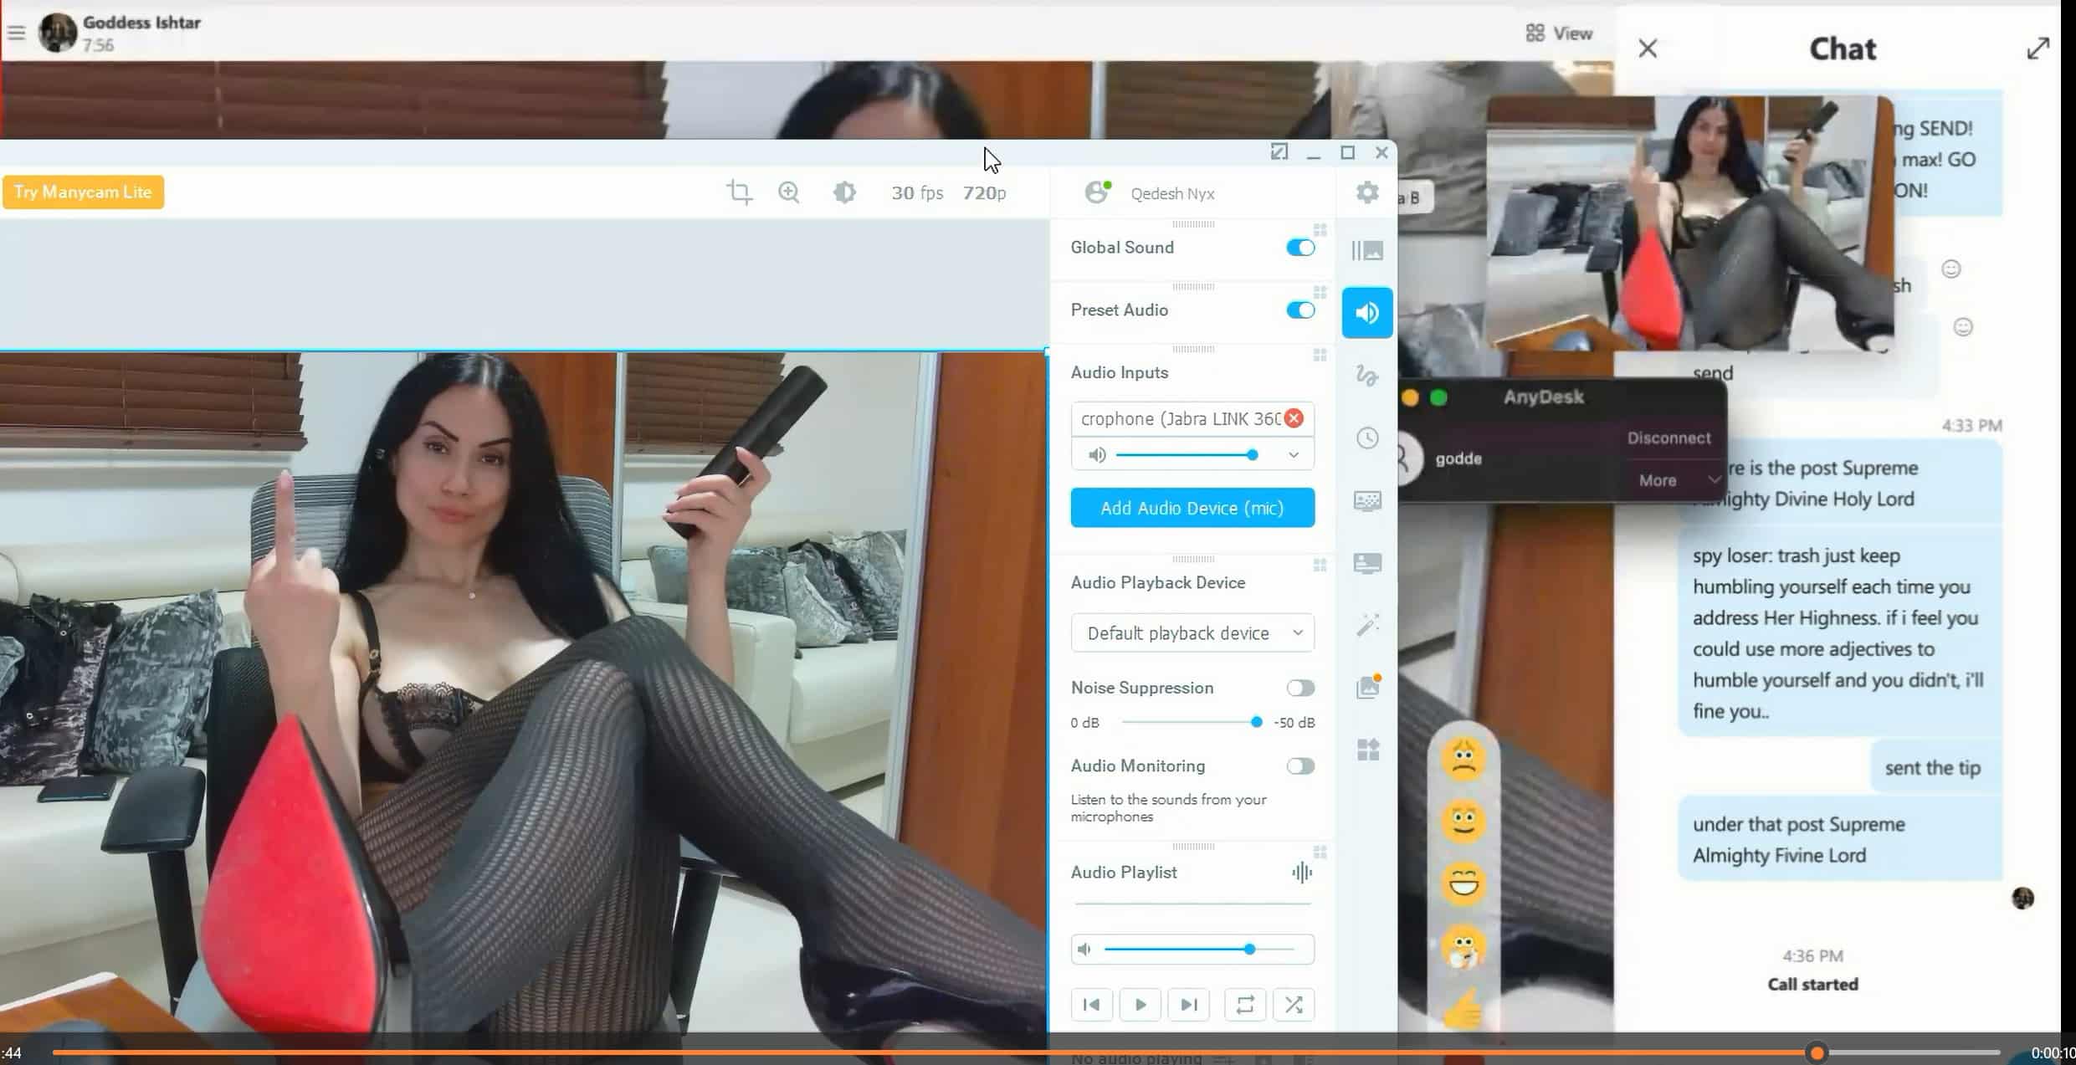Click the zoom-in magnifier icon

[789, 192]
